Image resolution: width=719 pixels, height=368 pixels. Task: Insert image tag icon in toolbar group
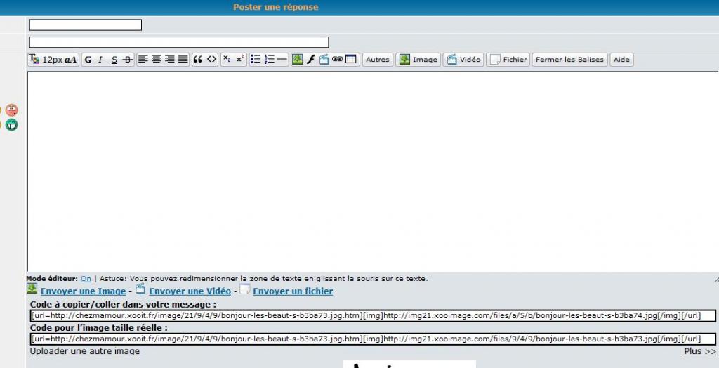(298, 59)
